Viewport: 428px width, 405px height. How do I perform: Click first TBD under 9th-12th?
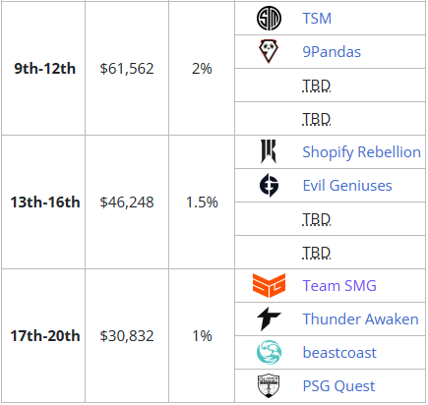(317, 86)
